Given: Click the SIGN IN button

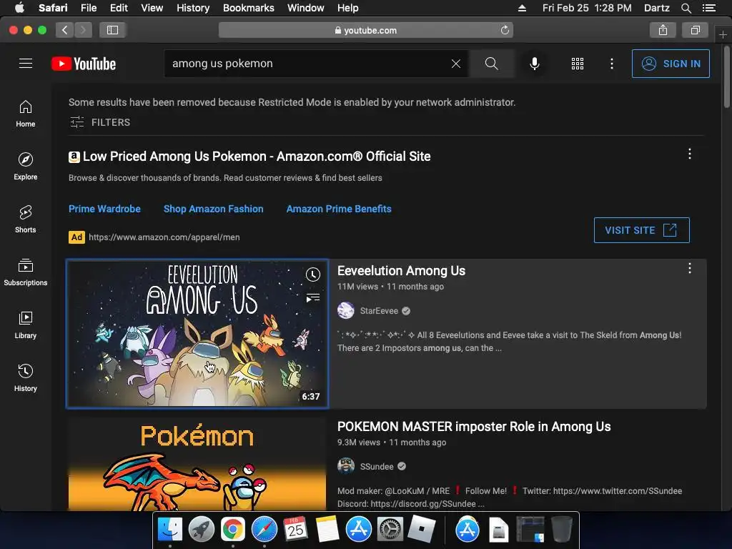Looking at the screenshot, I should pos(671,64).
